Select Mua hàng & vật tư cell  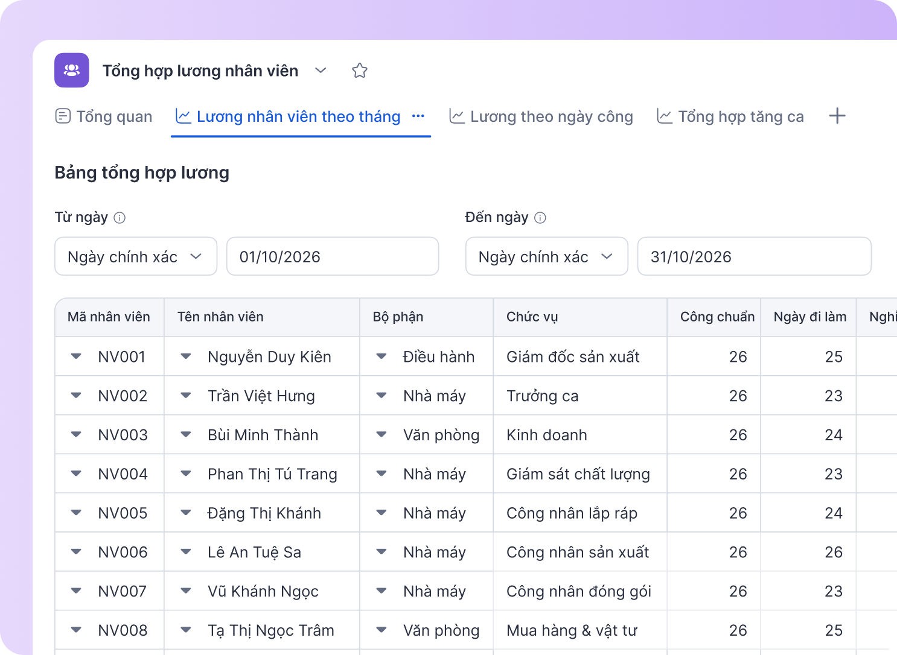tap(580, 630)
